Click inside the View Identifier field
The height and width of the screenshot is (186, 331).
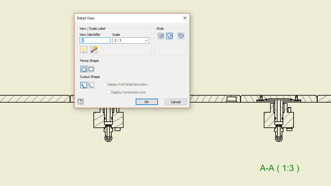point(95,40)
